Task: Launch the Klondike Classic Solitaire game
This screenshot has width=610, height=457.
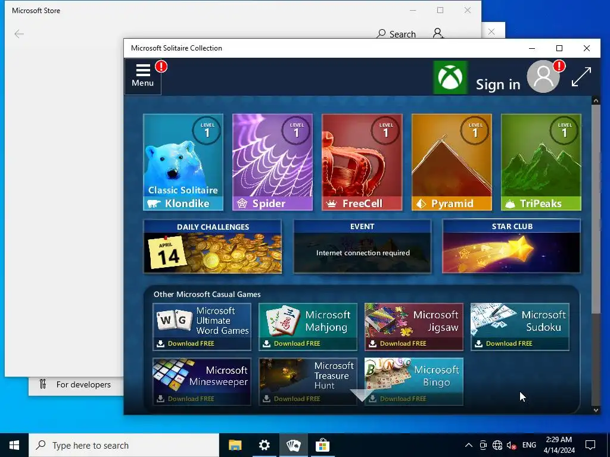Action: point(183,162)
